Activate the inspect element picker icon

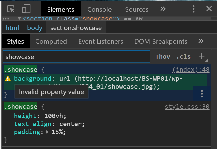tap(11, 9)
